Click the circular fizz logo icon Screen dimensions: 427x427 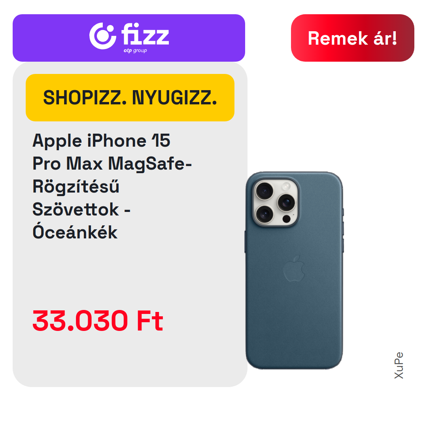[103, 36]
